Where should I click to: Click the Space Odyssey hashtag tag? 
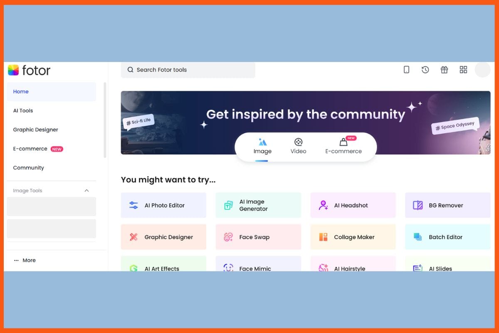click(456, 125)
